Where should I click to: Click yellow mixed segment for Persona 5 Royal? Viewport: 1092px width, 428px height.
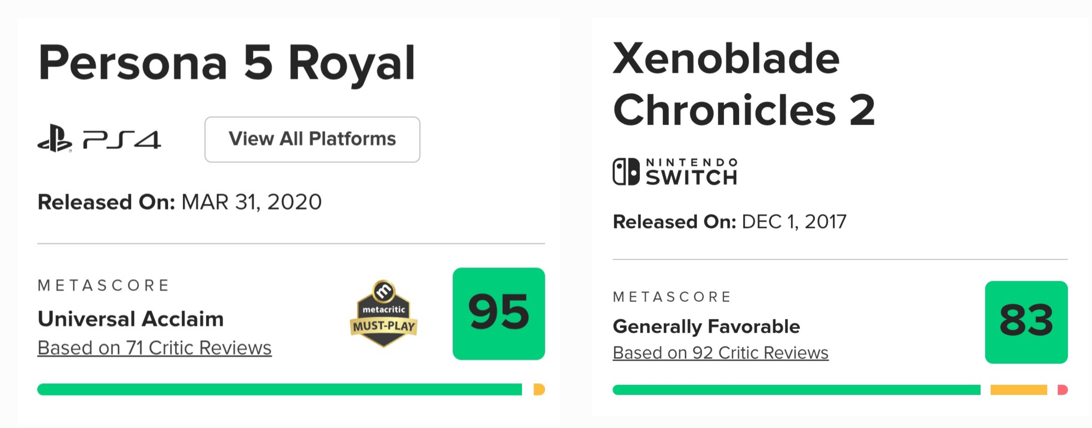pos(539,390)
